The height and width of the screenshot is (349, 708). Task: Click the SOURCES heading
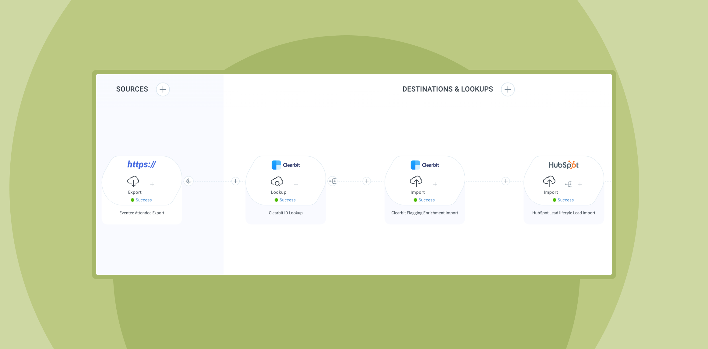coord(132,89)
